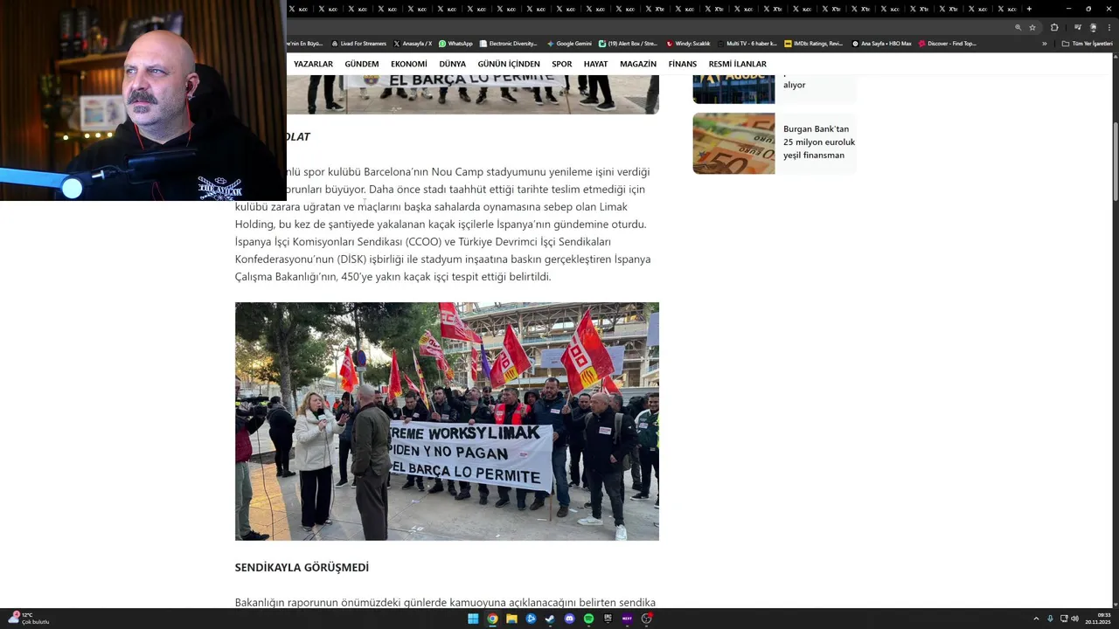Screen dimensions: 1119x629
Task: Open Steam from the taskbar
Action: [550, 619]
